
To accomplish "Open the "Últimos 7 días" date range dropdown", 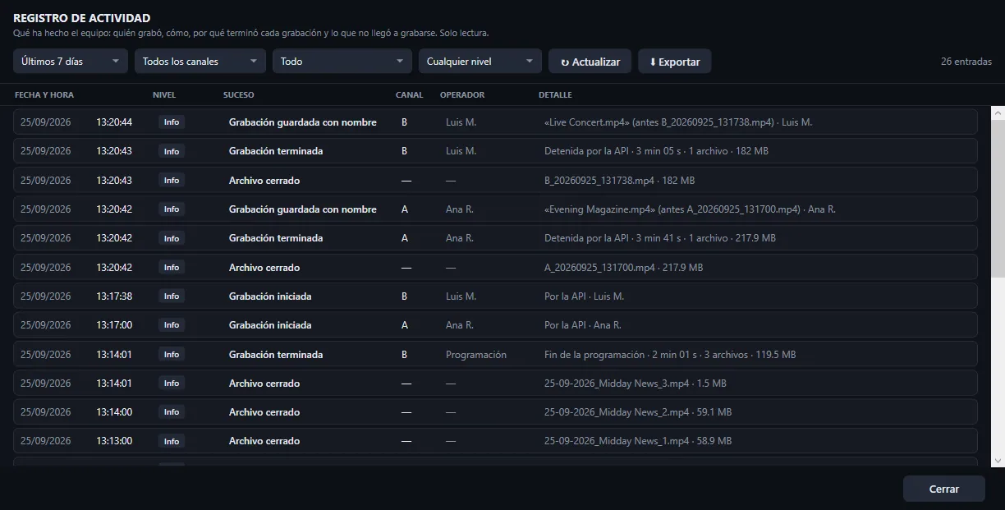I will coord(71,62).
